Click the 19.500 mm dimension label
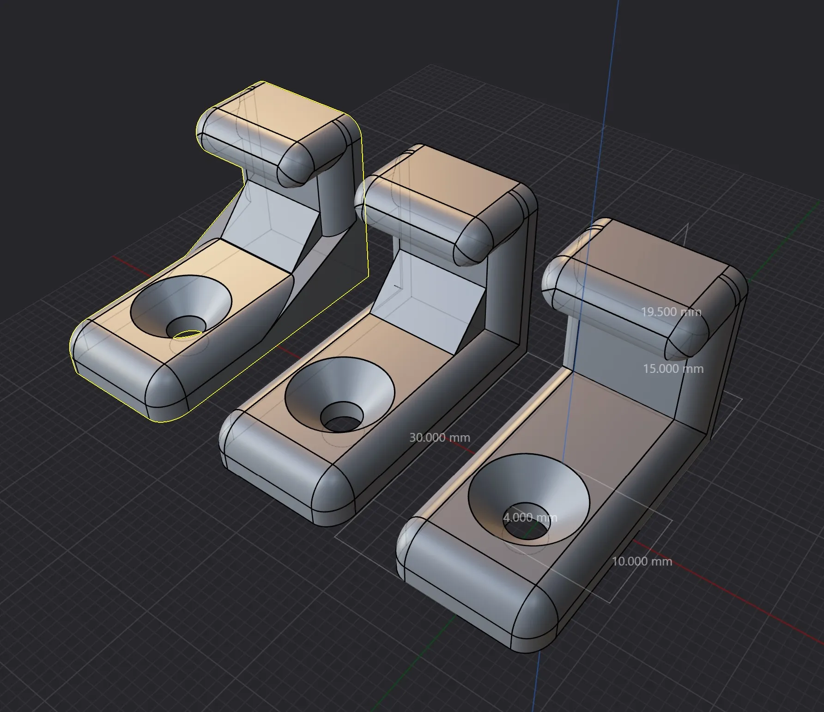Image resolution: width=824 pixels, height=712 pixels. click(671, 312)
